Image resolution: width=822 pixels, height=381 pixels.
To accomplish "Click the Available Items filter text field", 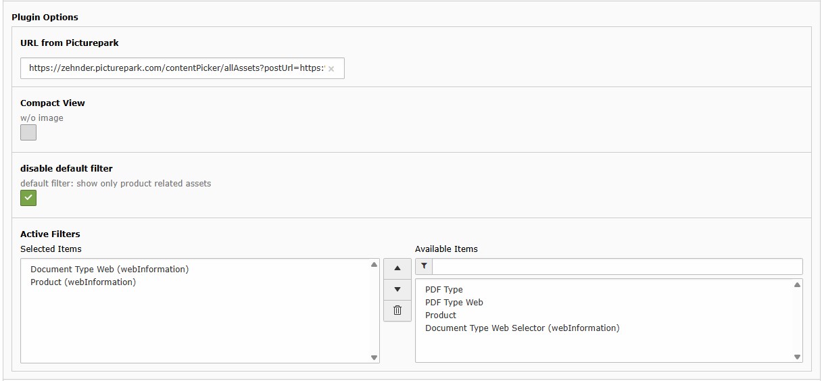I will (616, 267).
